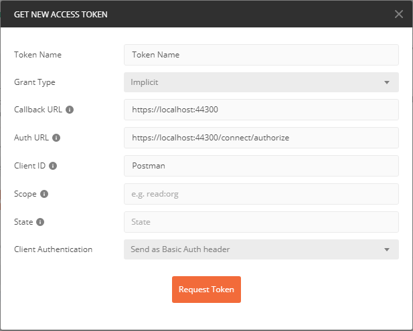The height and width of the screenshot is (331, 413).
Task: Open the Grant Type dropdown
Action: 261,82
